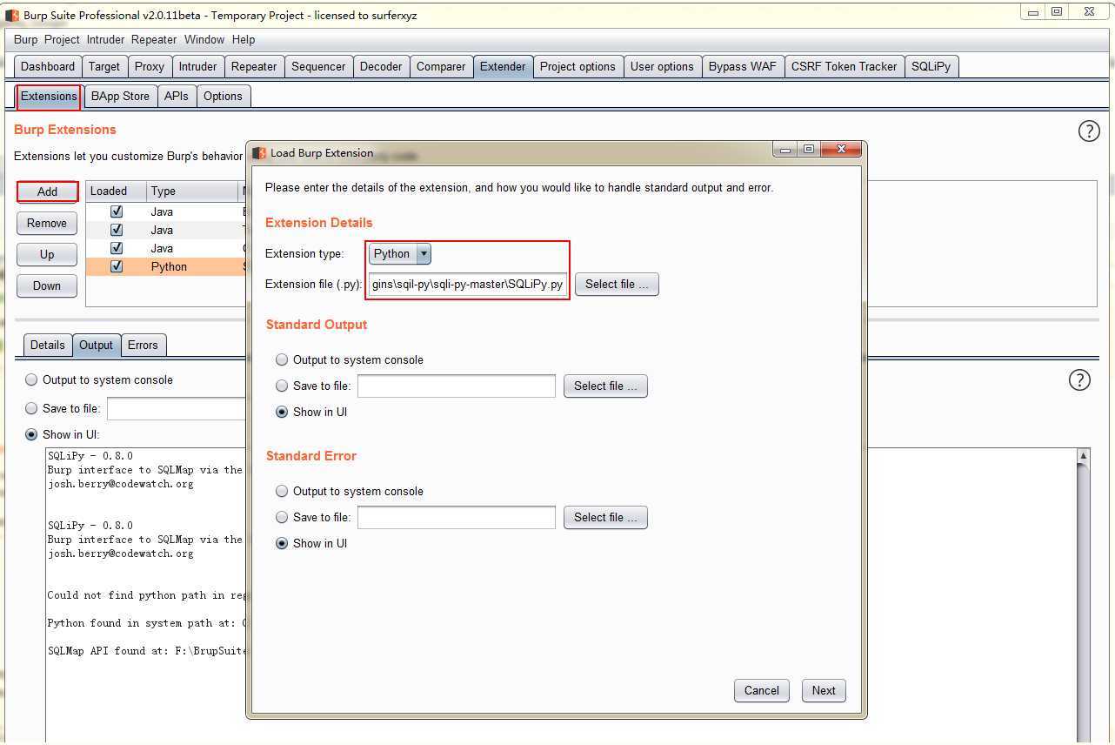
Task: Switch to the Extender tab
Action: (503, 66)
